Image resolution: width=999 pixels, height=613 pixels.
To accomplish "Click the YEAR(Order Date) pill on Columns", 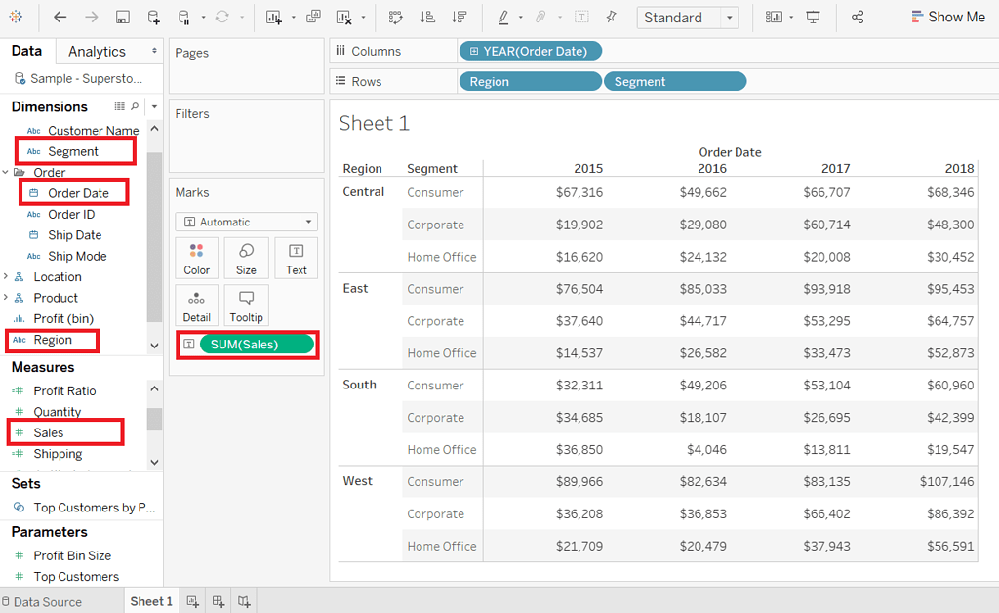I will coord(531,49).
